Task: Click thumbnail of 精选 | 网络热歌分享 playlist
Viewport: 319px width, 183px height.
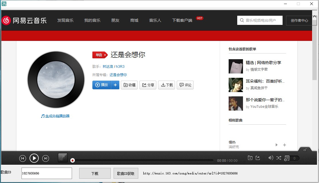Action: point(236,66)
